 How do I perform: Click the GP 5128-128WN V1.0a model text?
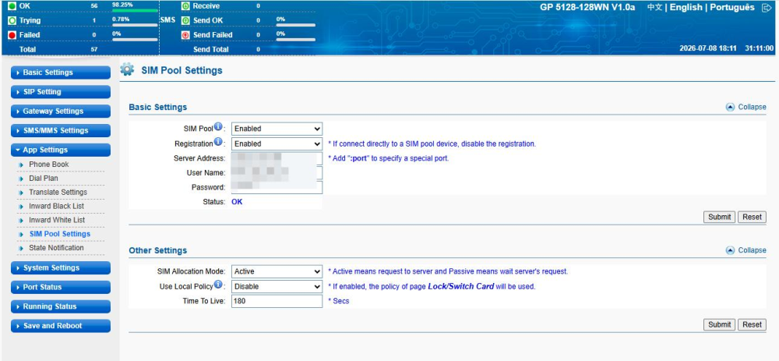pyautogui.click(x=587, y=8)
